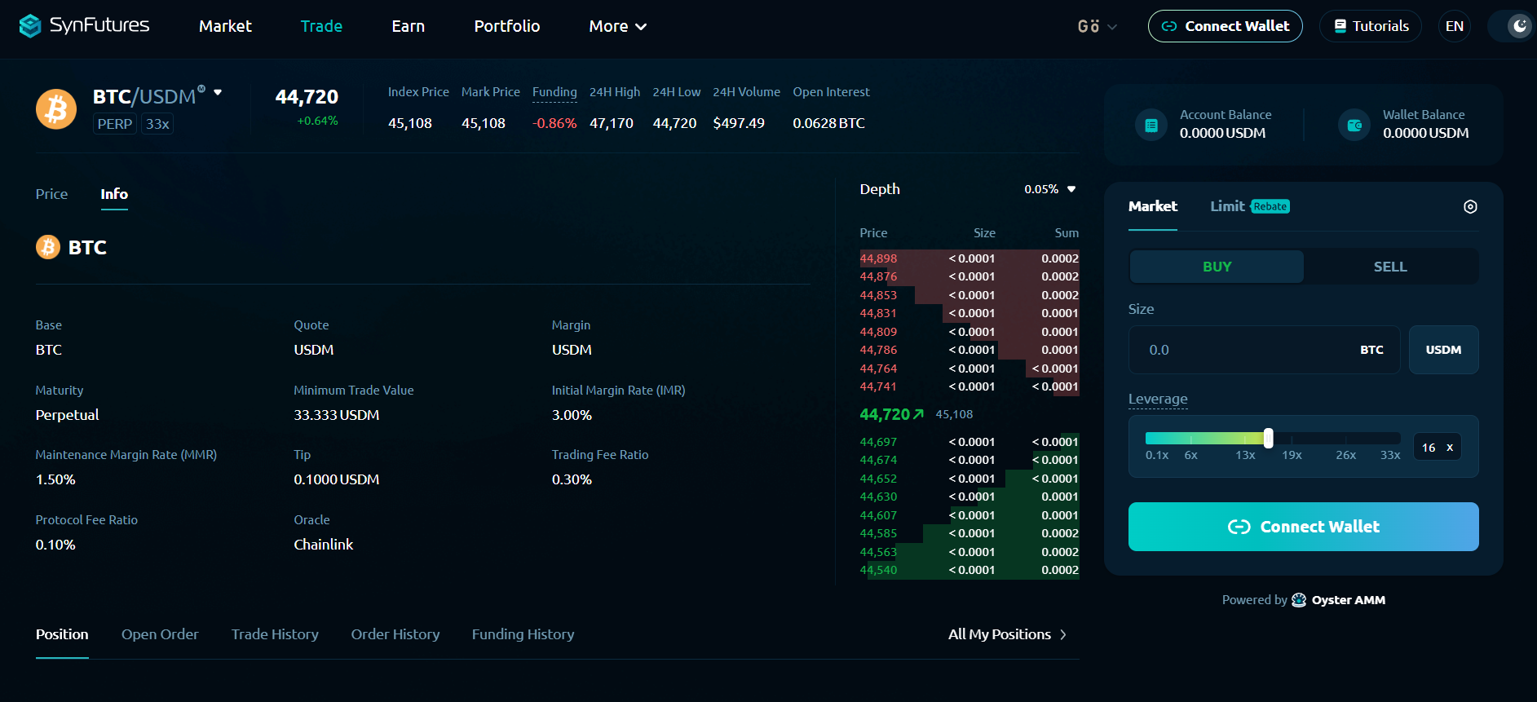Open the Tutorials button
Screen dimensions: 1537x702
pyautogui.click(x=1371, y=26)
